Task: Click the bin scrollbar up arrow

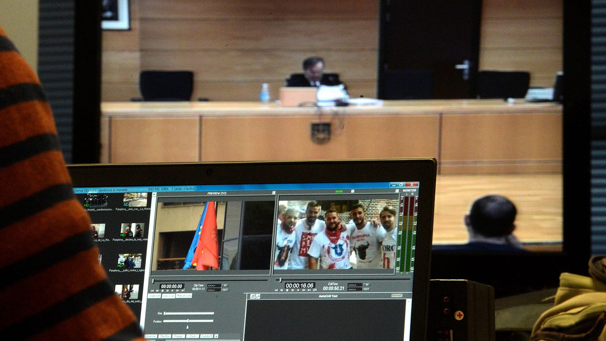Action: pos(153,194)
